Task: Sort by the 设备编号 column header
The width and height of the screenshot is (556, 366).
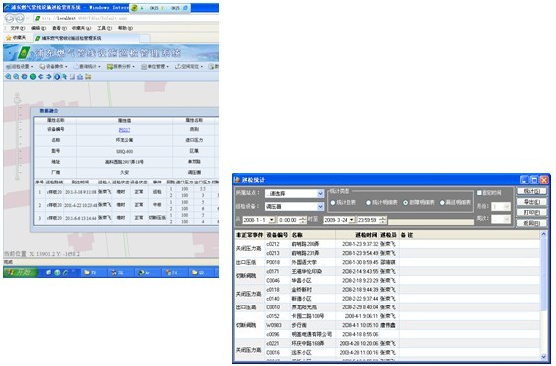Action: tap(277, 235)
